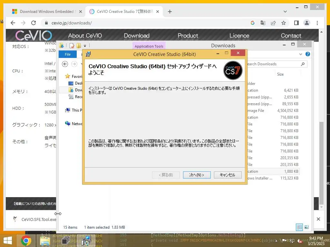The image size is (330, 247).
Task: Click the Google icon in address bar
Action: [253, 23]
